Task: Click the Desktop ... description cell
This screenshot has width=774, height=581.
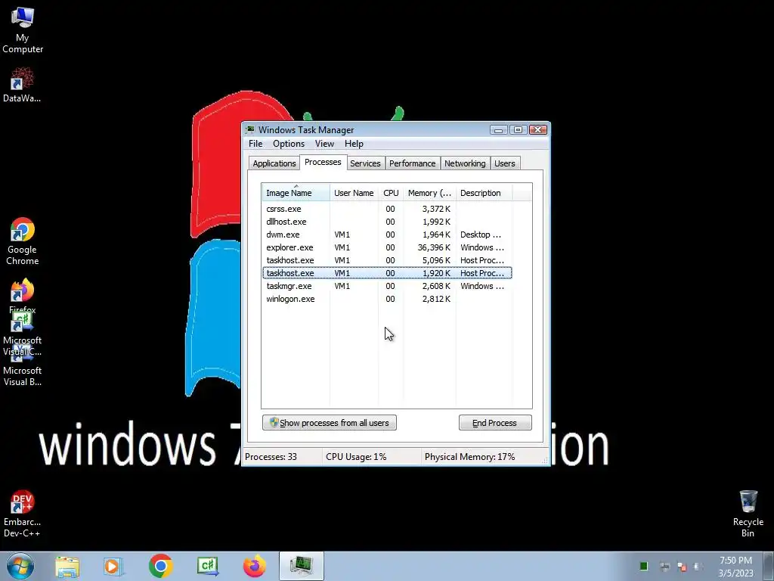Action: click(480, 235)
